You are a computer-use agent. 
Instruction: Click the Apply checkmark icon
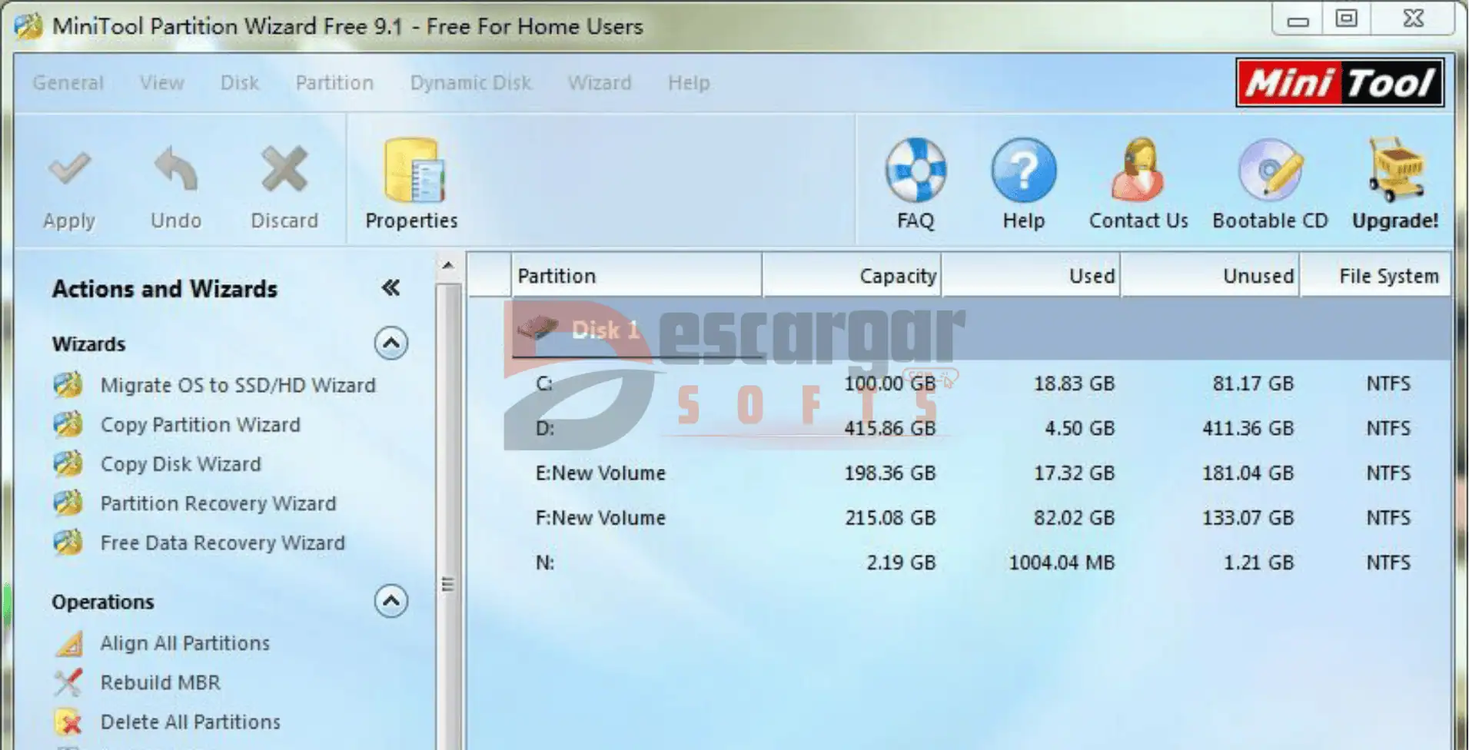coord(69,170)
